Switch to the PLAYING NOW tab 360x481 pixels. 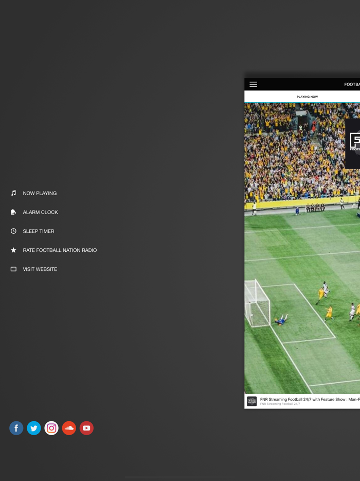pyautogui.click(x=308, y=97)
